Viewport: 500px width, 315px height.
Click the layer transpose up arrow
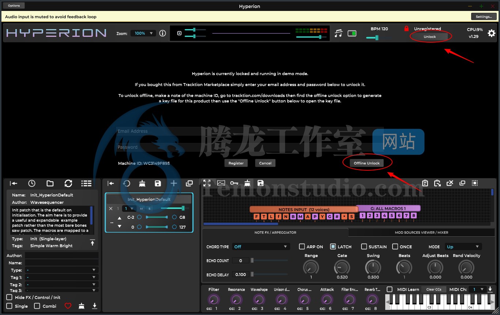[120, 218]
